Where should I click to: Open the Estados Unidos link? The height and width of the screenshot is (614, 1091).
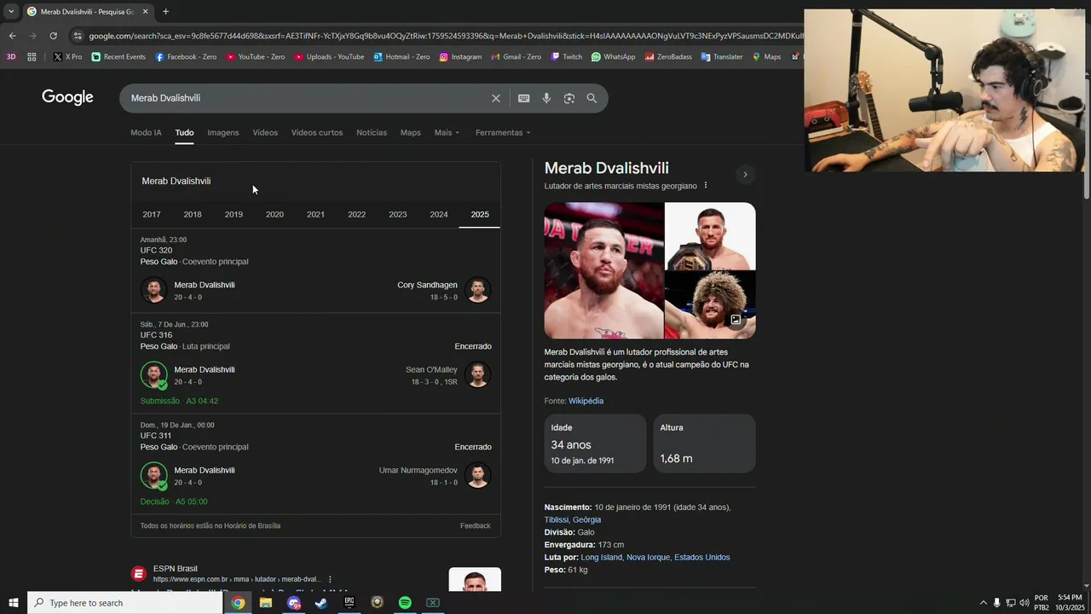click(x=702, y=558)
